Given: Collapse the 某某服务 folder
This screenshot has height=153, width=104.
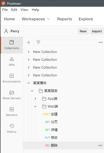Looking at the screenshot, I should 32,91.
